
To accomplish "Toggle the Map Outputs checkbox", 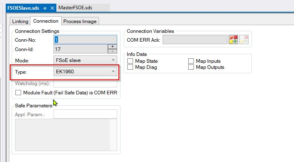I will (191, 67).
